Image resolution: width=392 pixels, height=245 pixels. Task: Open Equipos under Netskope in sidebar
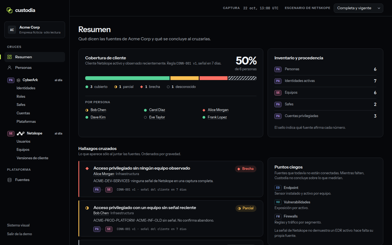(23, 150)
